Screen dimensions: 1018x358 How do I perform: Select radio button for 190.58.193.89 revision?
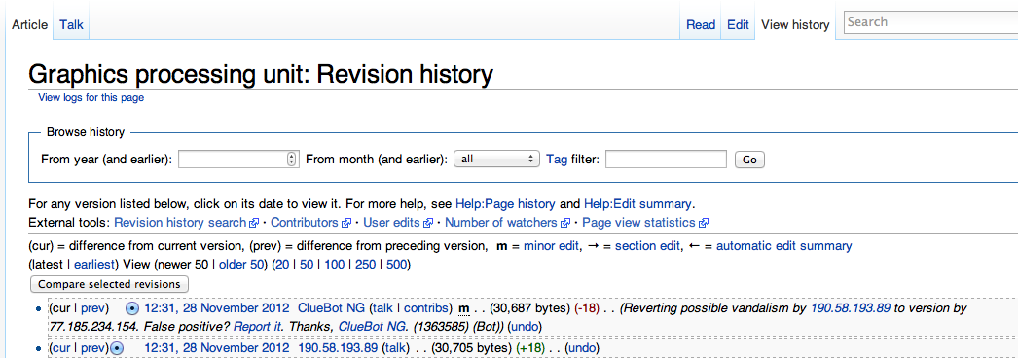pos(117,349)
